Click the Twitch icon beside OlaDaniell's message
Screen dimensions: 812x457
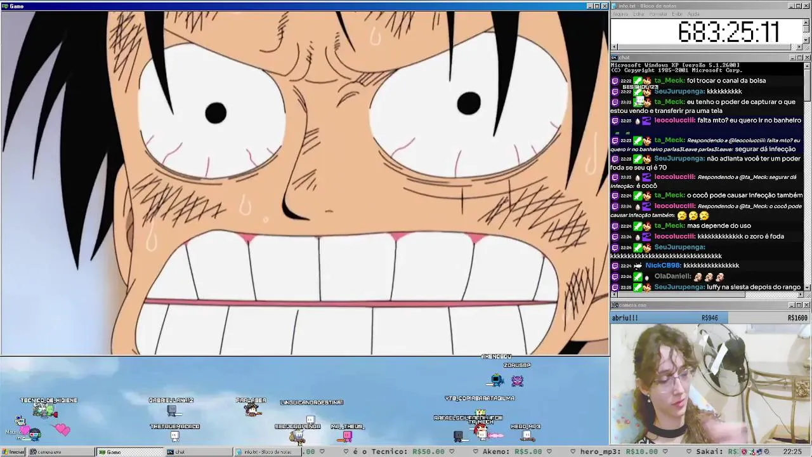coord(615,277)
